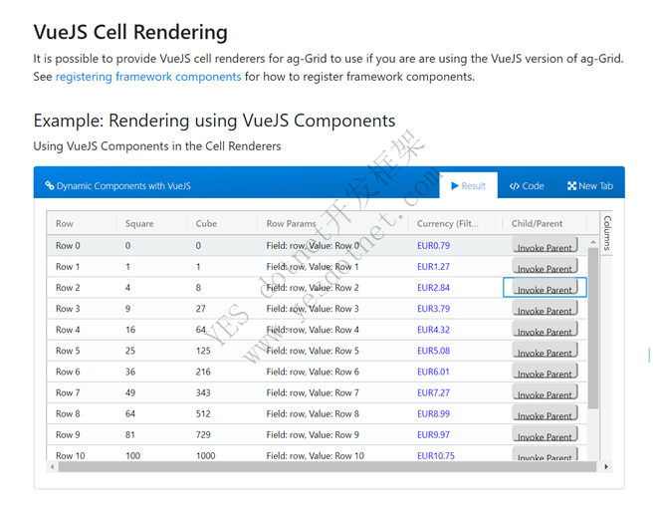Click Invoke Parent button in Row 5
Screen dimensions: 661x508
pos(545,351)
